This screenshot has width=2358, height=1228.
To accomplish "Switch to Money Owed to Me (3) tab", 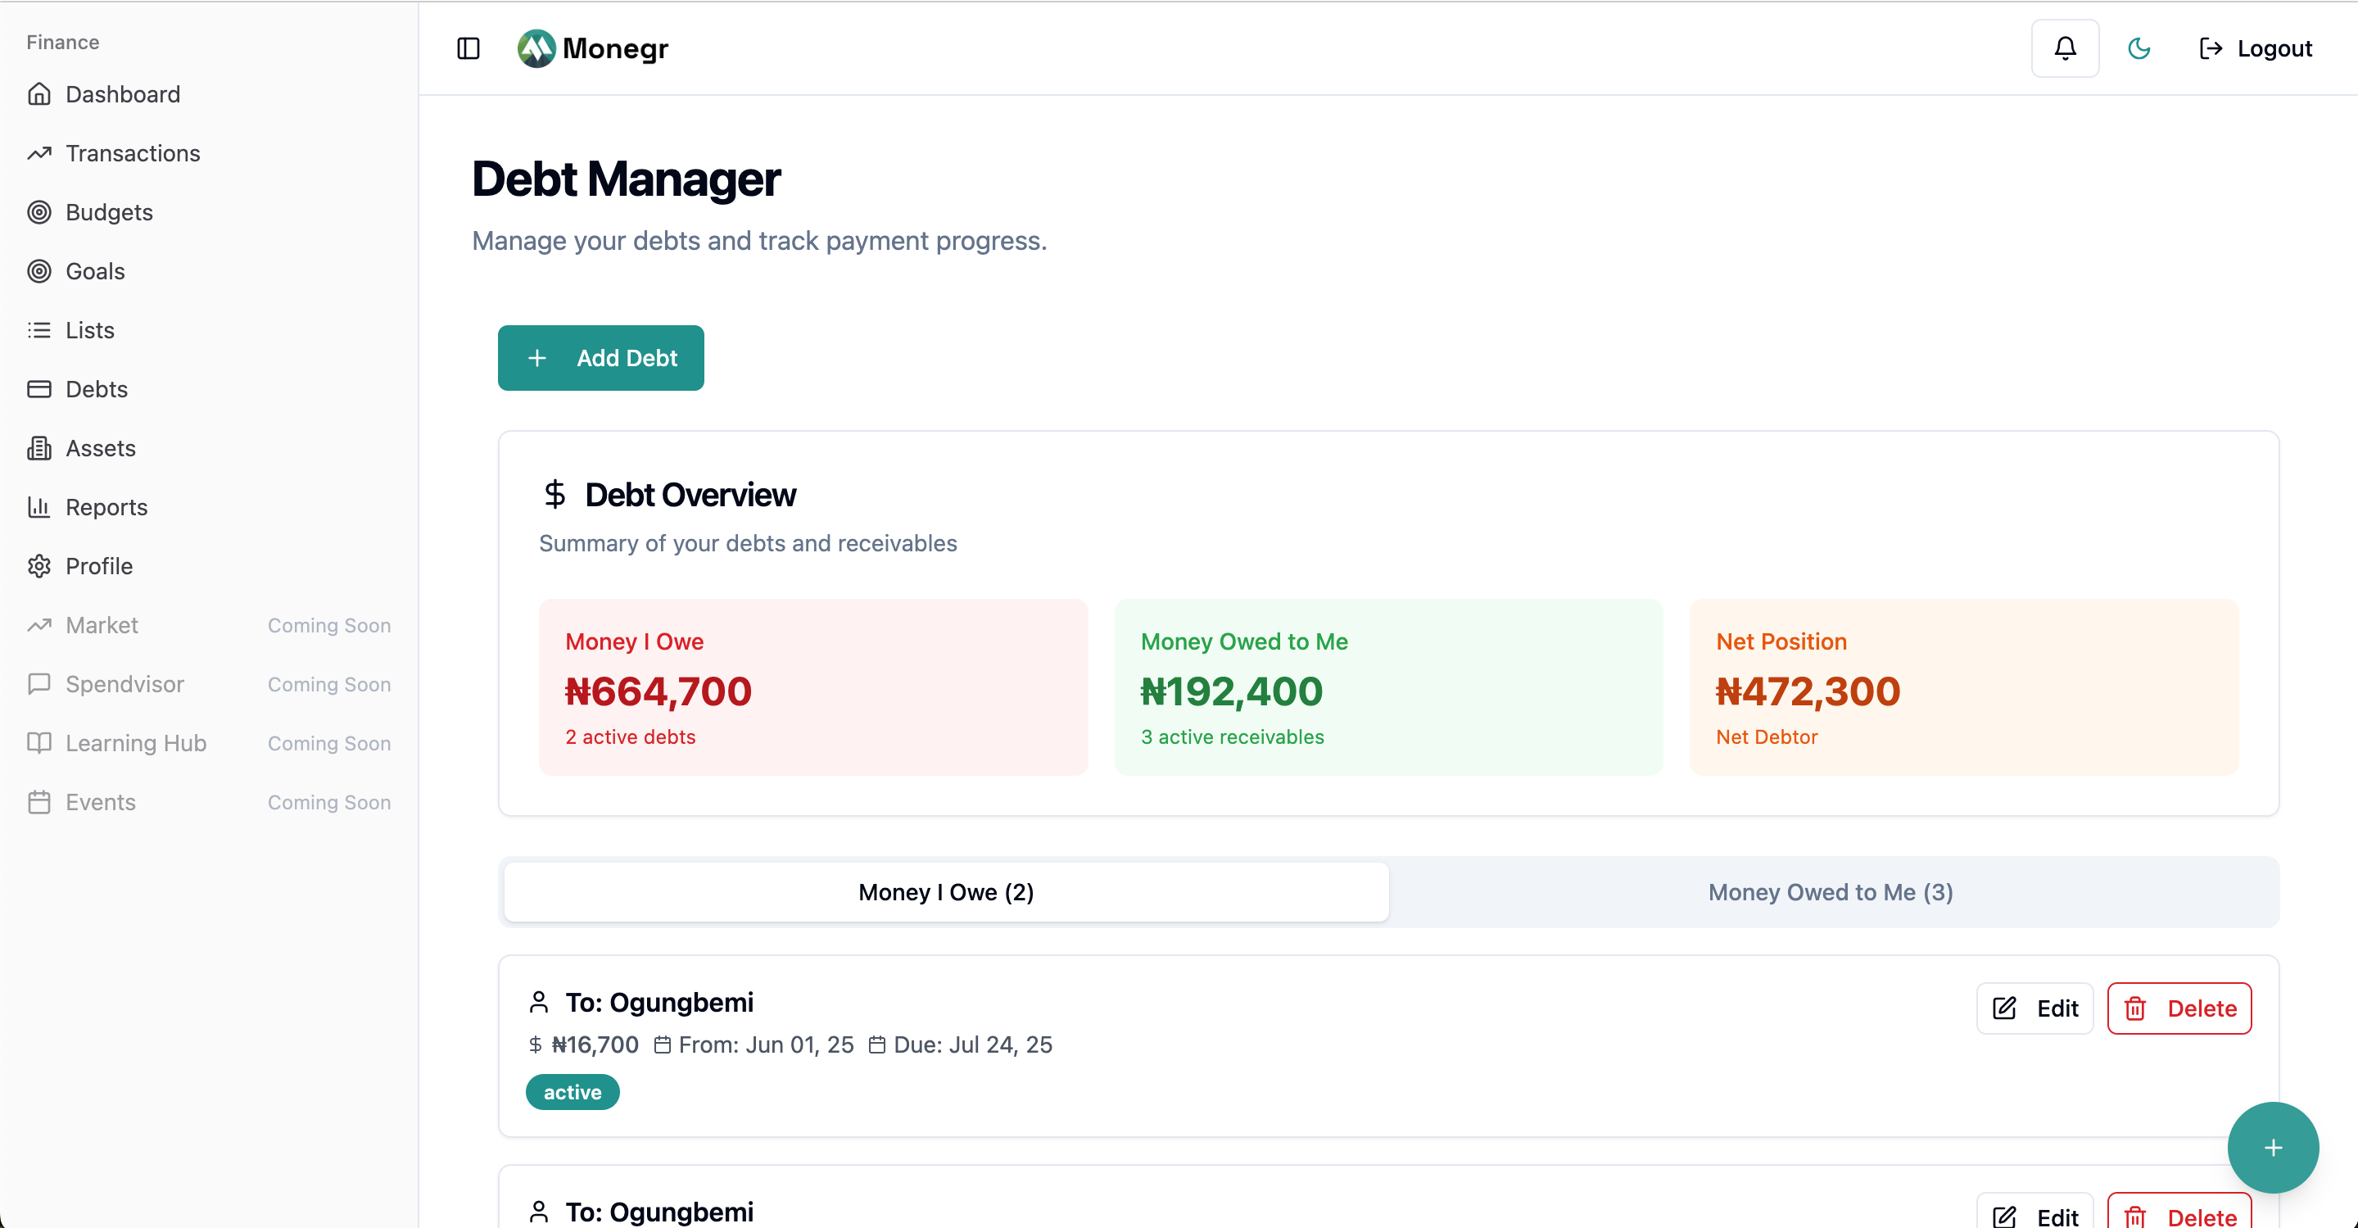I will tap(1831, 892).
